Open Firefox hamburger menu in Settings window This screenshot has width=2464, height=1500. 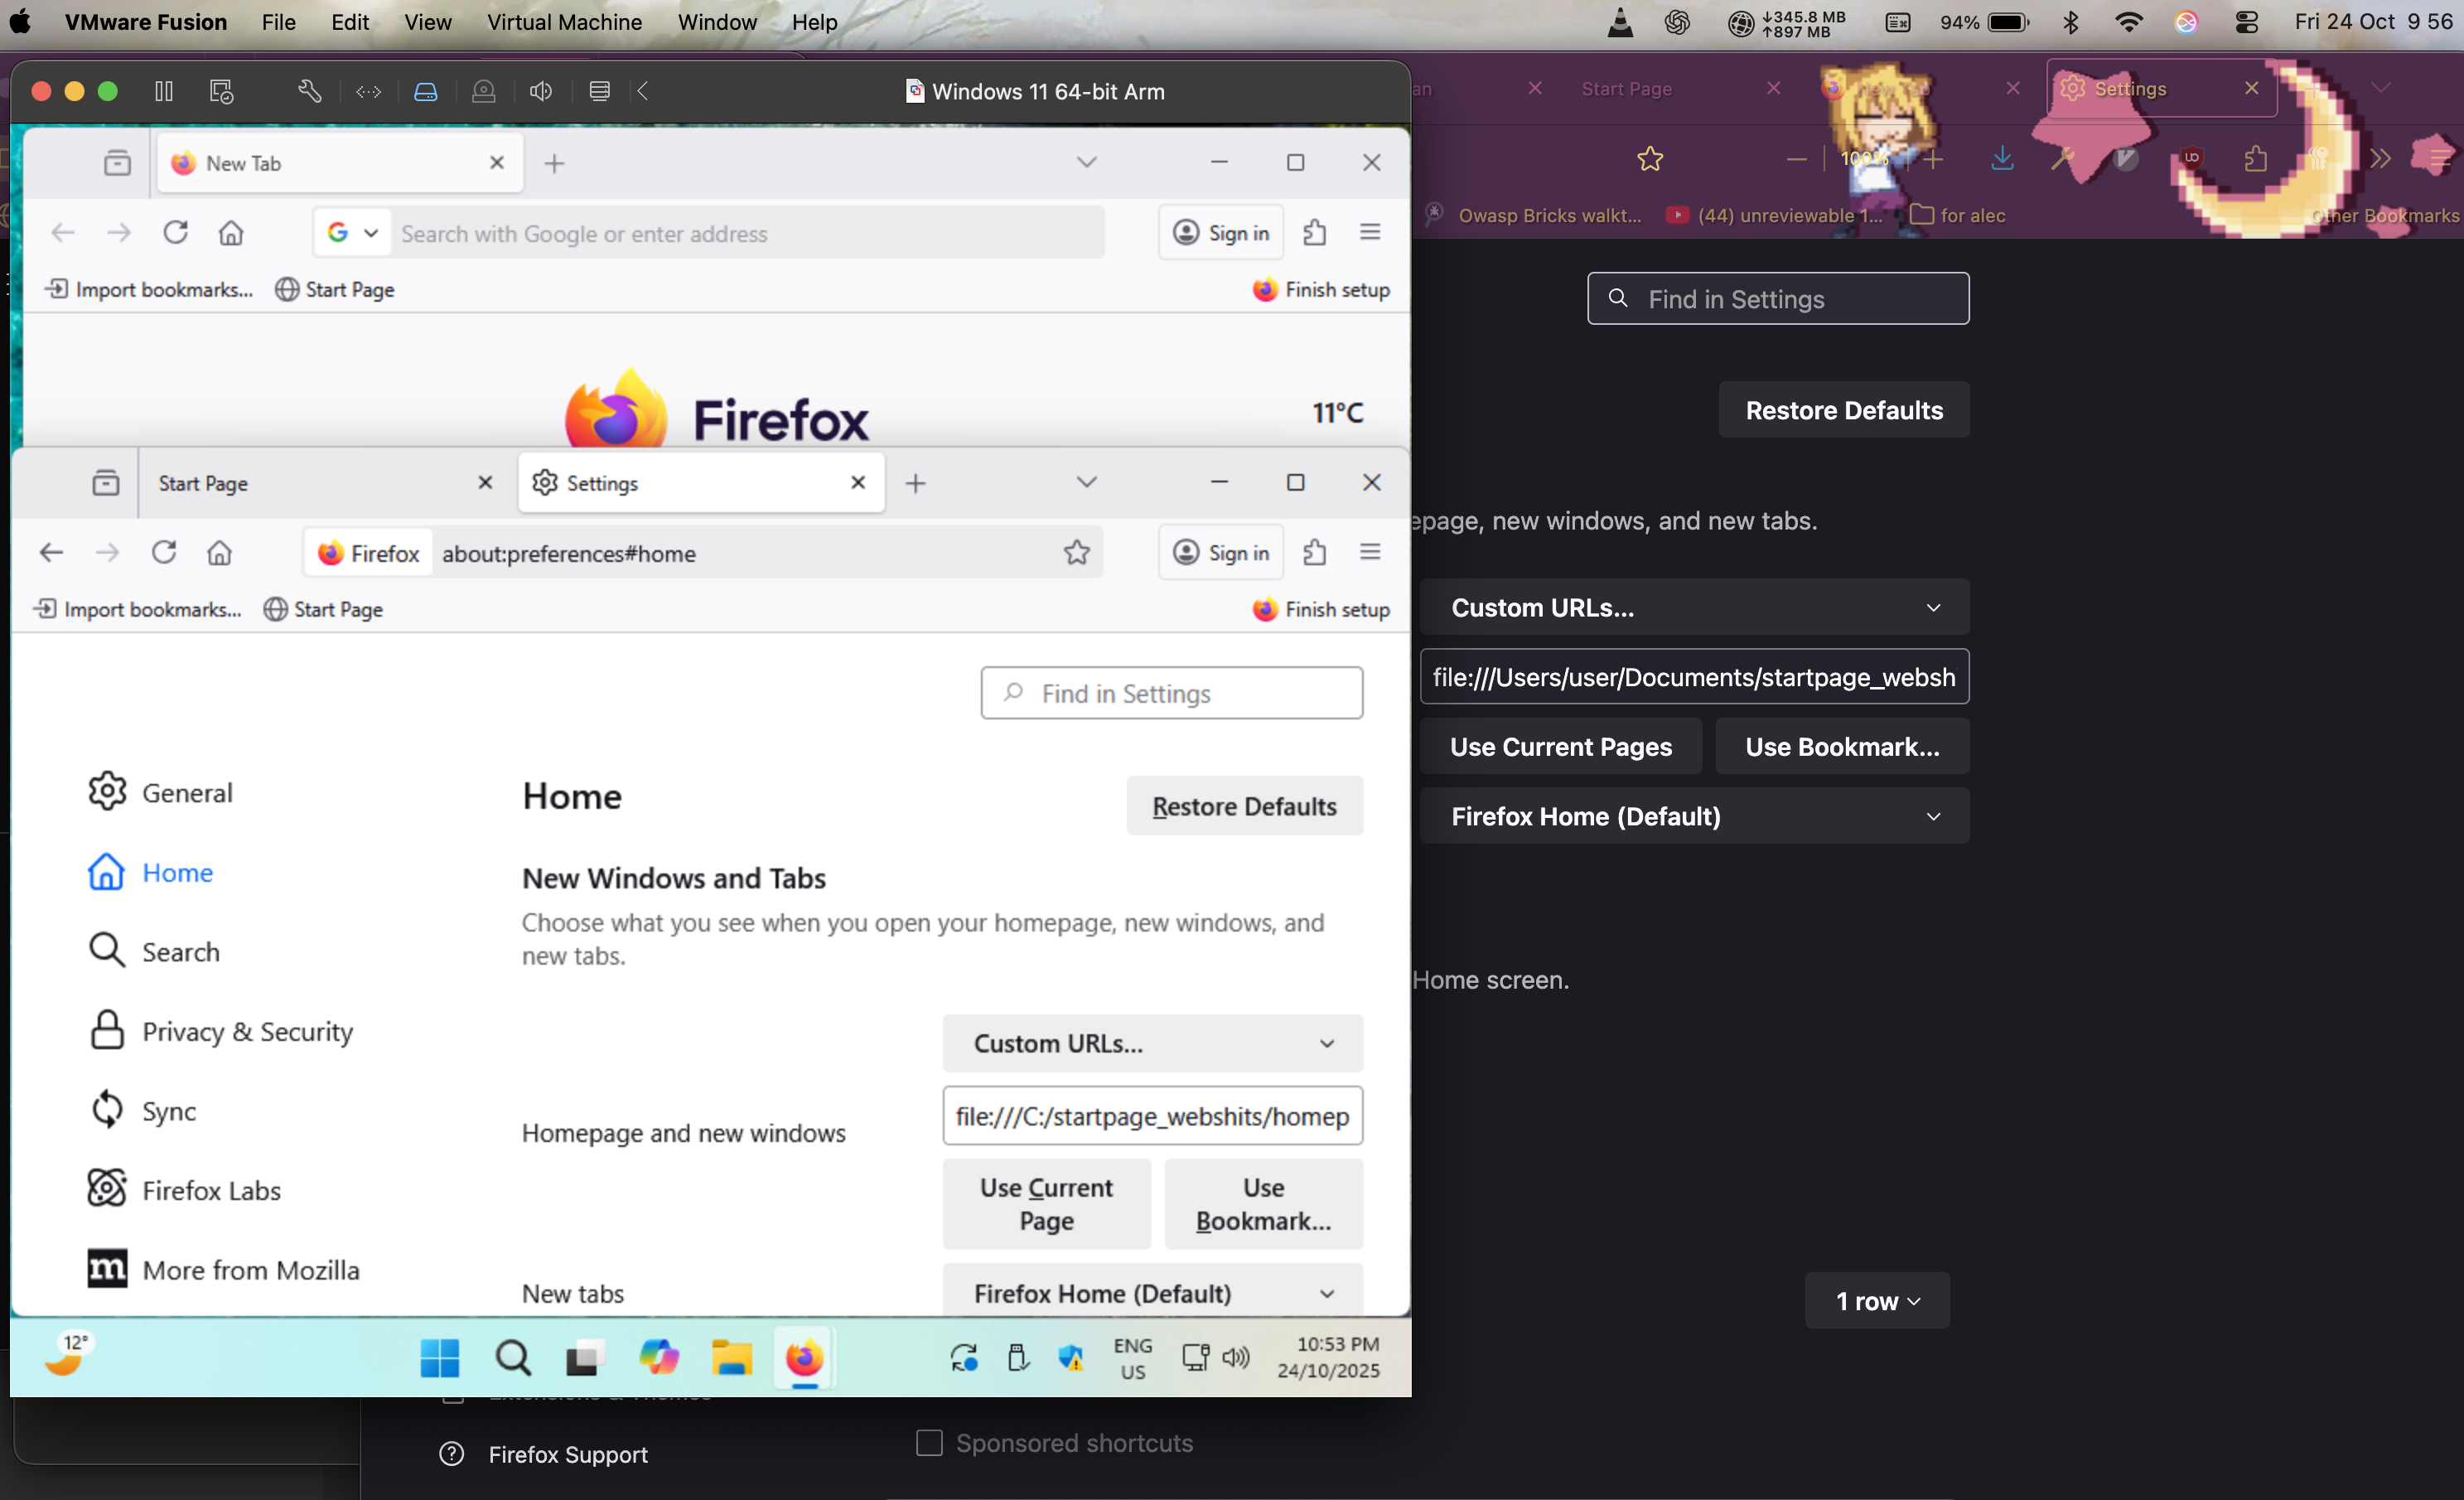[x=1370, y=552]
